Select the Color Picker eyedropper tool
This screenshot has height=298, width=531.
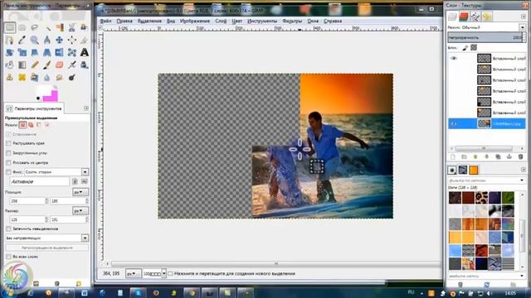pos(22,40)
